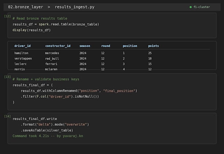The image size is (224, 154).
Task: Select the norris driver cell
Action: [x=19, y=69]
